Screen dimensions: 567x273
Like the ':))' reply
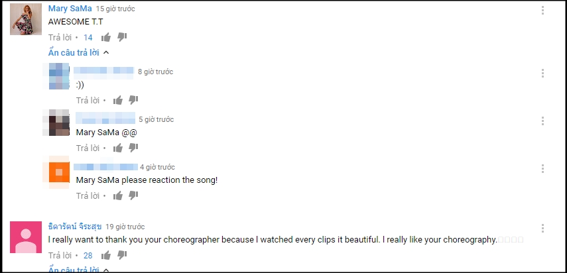pyautogui.click(x=118, y=100)
